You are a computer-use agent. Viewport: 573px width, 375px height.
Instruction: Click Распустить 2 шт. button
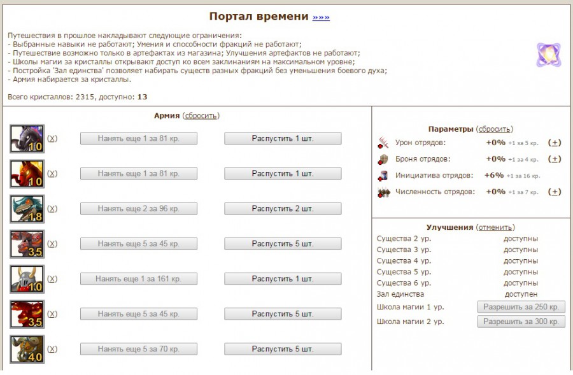[283, 209]
